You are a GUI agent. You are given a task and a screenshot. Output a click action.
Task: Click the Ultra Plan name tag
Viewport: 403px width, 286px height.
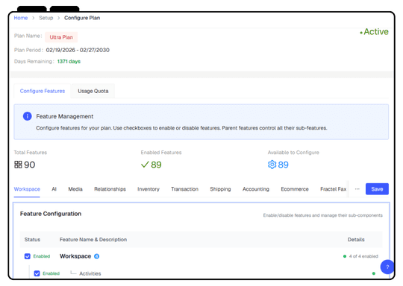click(61, 37)
